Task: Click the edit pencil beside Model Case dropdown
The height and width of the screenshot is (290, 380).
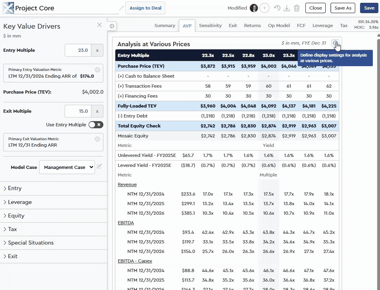Action: click(x=99, y=167)
